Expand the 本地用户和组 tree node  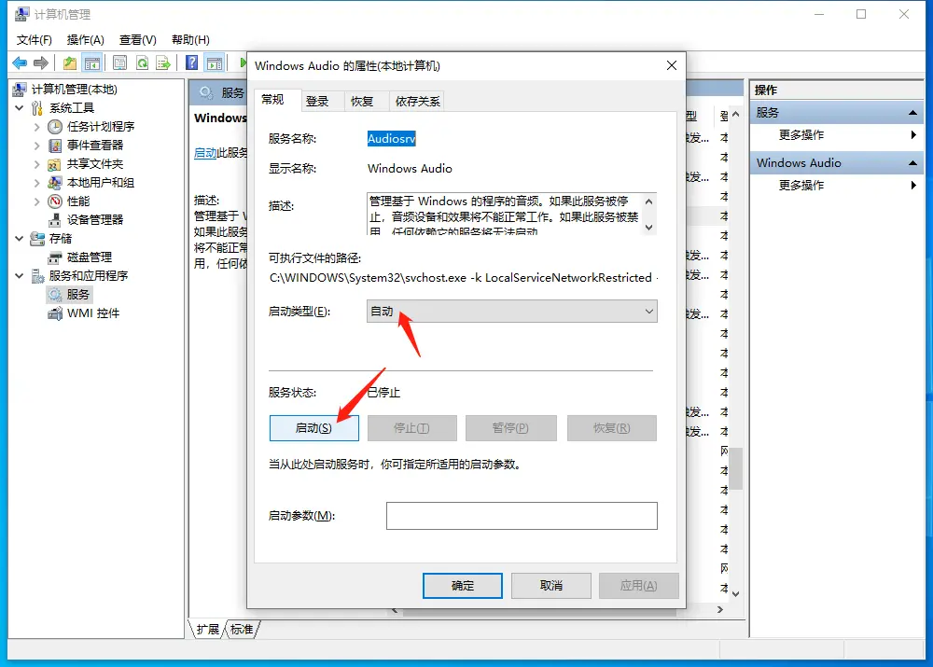tap(37, 183)
